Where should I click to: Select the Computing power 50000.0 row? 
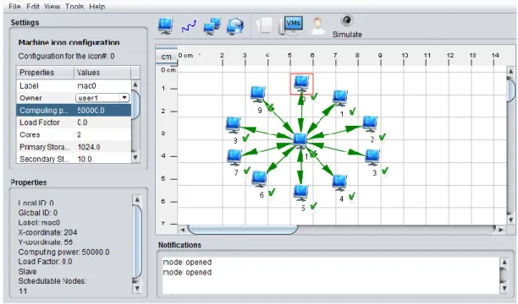coord(74,110)
